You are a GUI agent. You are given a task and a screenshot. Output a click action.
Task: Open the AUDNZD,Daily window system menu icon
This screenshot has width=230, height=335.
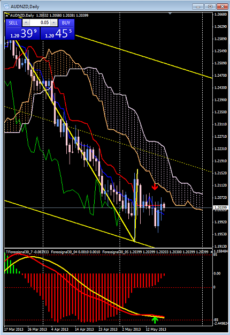6,6
